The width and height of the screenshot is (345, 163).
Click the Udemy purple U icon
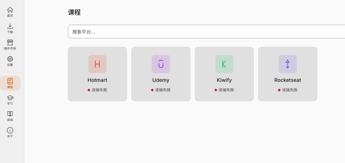click(161, 64)
